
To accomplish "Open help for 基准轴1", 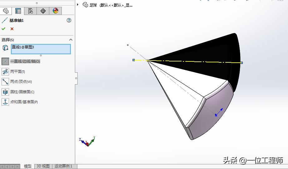I will coord(69,20).
